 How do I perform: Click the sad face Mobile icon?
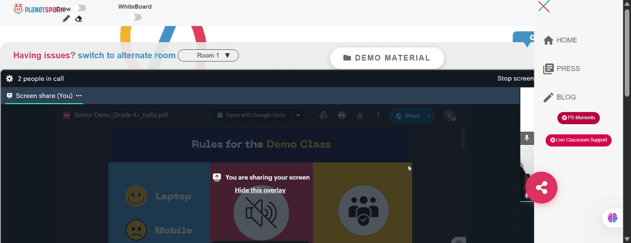pos(136,230)
